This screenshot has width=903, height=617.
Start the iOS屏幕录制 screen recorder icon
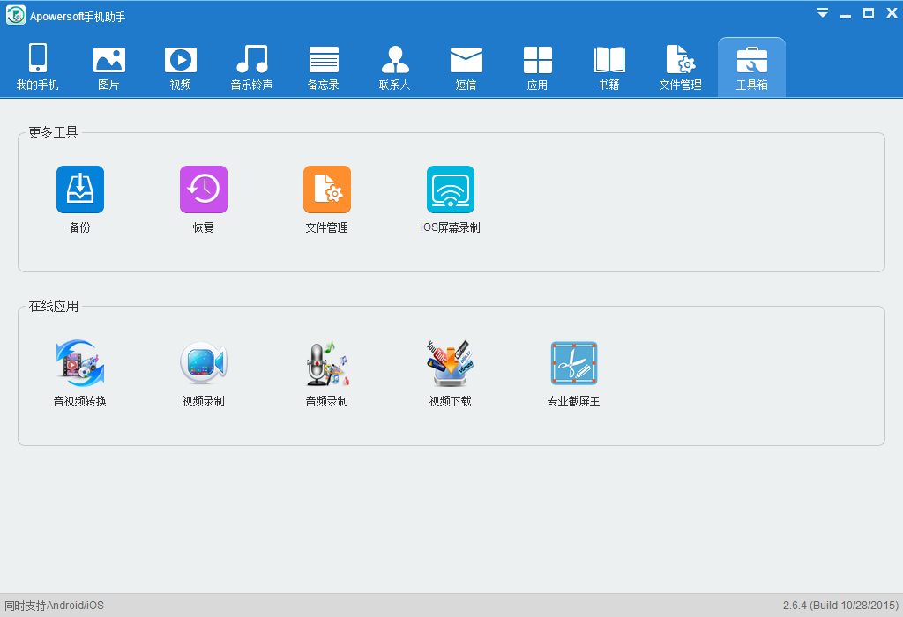451,190
